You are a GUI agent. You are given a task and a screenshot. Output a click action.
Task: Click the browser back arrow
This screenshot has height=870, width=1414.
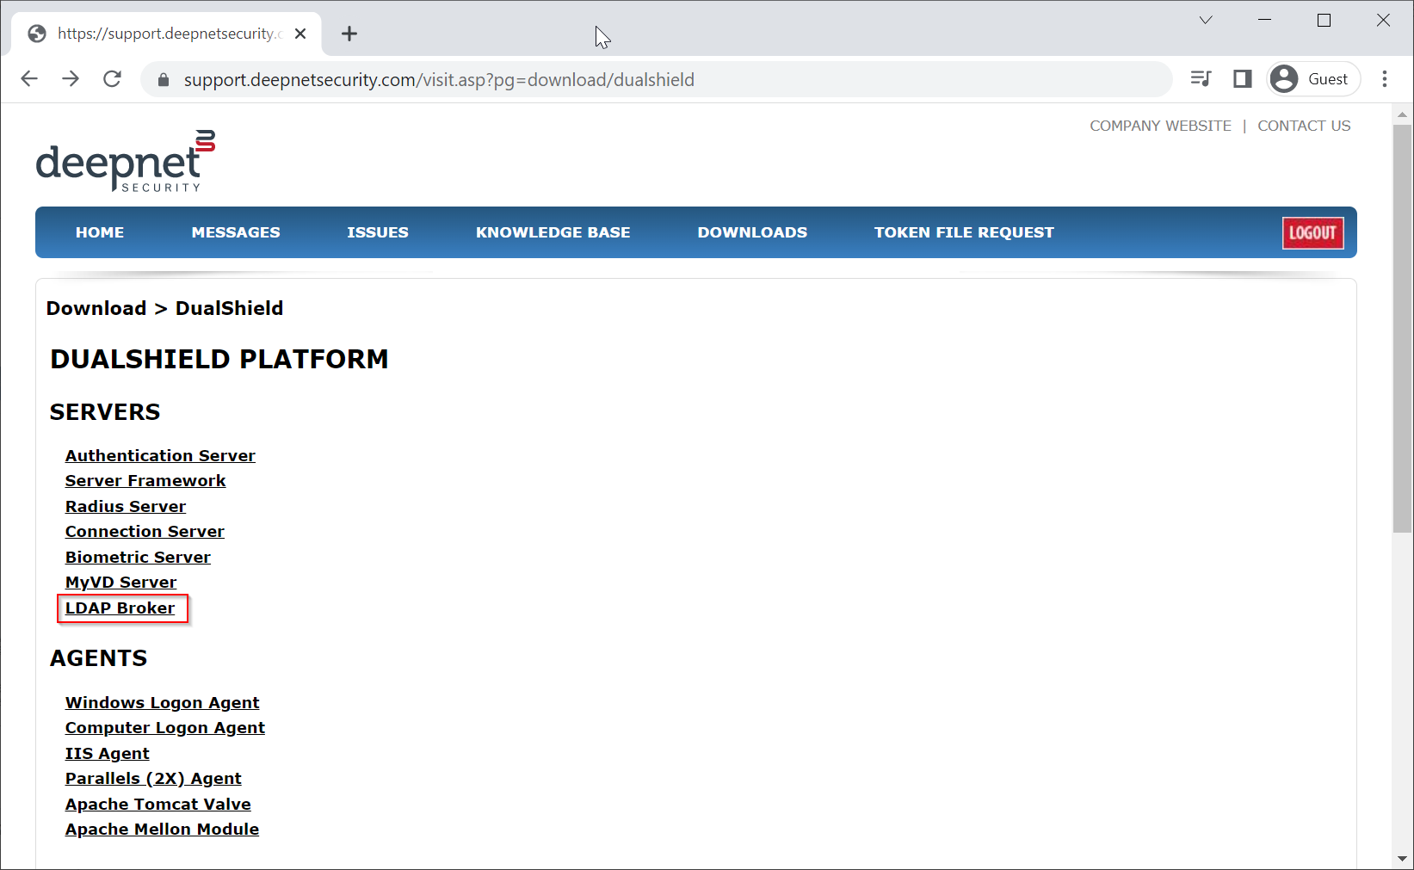tap(29, 79)
